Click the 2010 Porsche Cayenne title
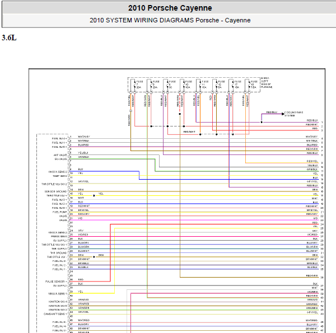Image resolution: width=336 pixels, height=333 pixels. (170, 8)
